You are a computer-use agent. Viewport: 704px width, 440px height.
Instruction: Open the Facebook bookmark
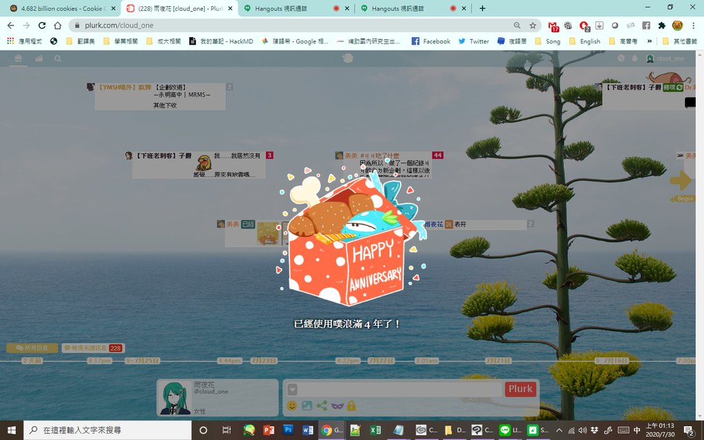click(431, 41)
